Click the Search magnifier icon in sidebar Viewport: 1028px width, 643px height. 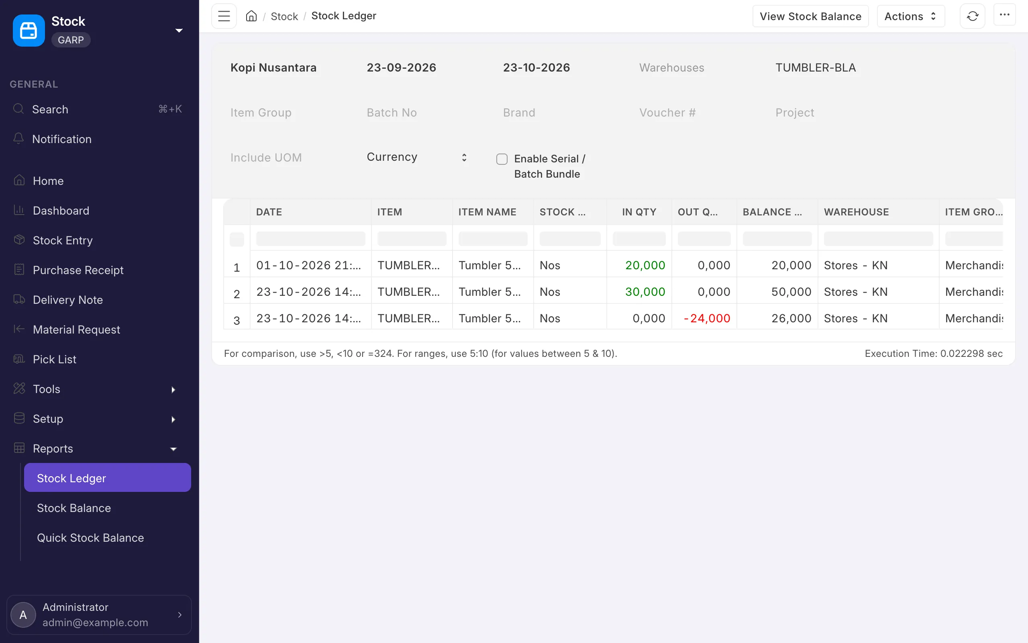click(18, 109)
